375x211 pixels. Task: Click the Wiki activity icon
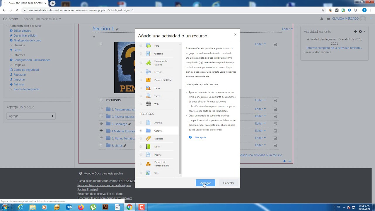coord(148,104)
